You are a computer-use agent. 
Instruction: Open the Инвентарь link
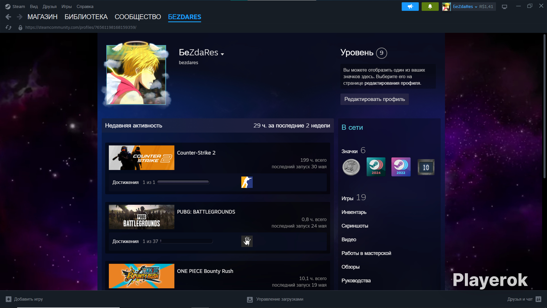coord(354,212)
